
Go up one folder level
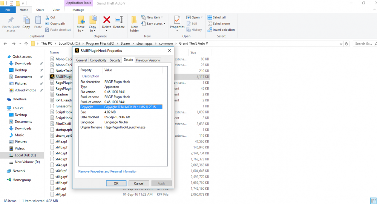point(26,44)
